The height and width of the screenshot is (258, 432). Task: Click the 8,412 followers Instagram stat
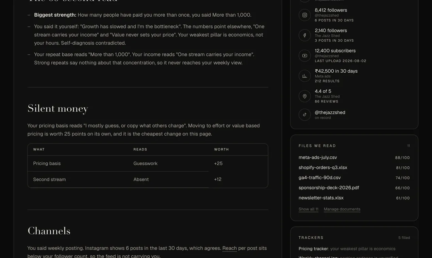(331, 10)
